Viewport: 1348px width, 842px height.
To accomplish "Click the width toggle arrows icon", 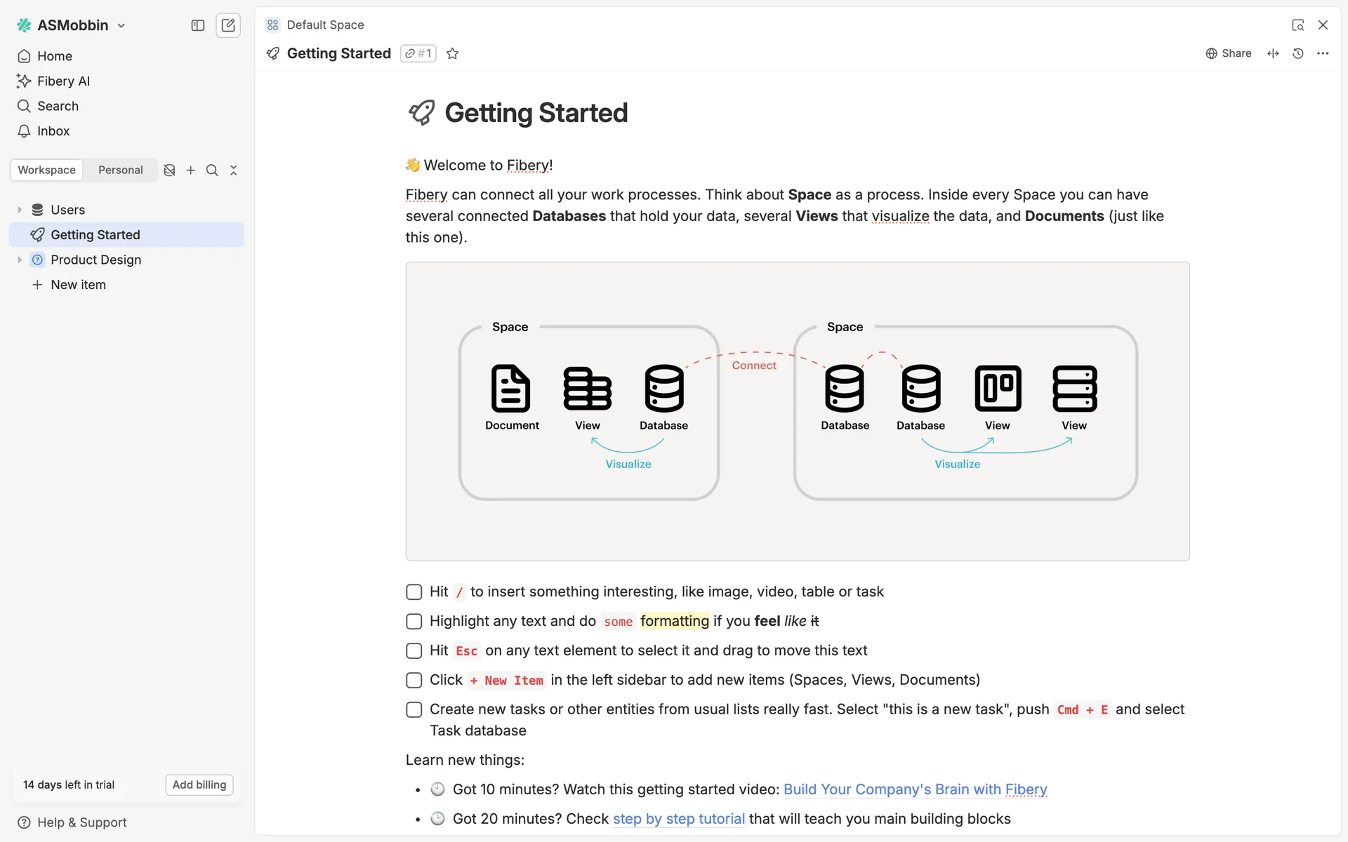I will point(1273,53).
